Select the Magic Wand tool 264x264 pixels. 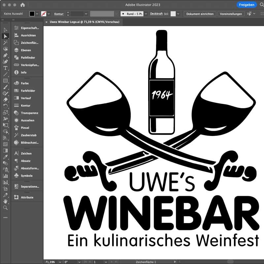click(5, 43)
